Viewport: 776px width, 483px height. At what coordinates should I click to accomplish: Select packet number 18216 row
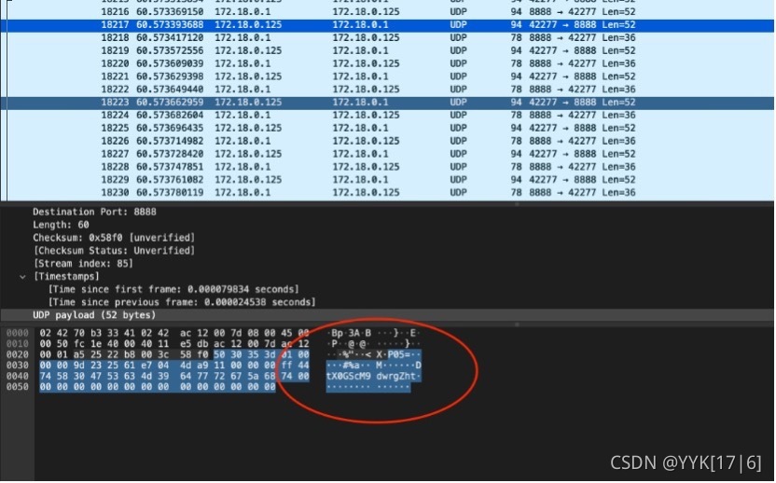[387, 12]
